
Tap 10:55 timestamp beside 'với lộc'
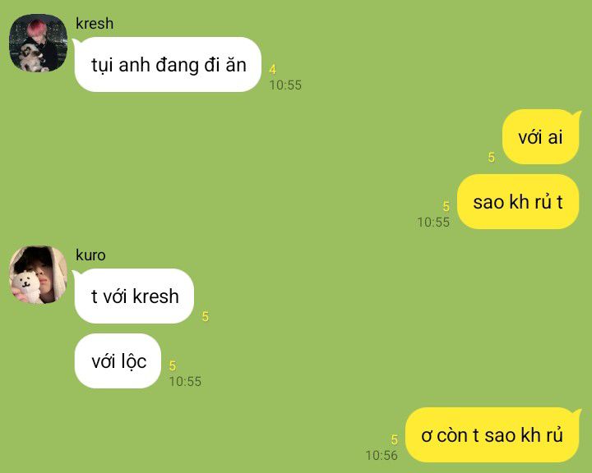(x=185, y=381)
